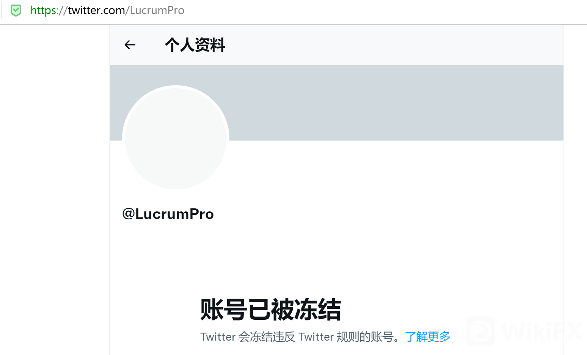Select the 个人资料 header title

pos(195,45)
